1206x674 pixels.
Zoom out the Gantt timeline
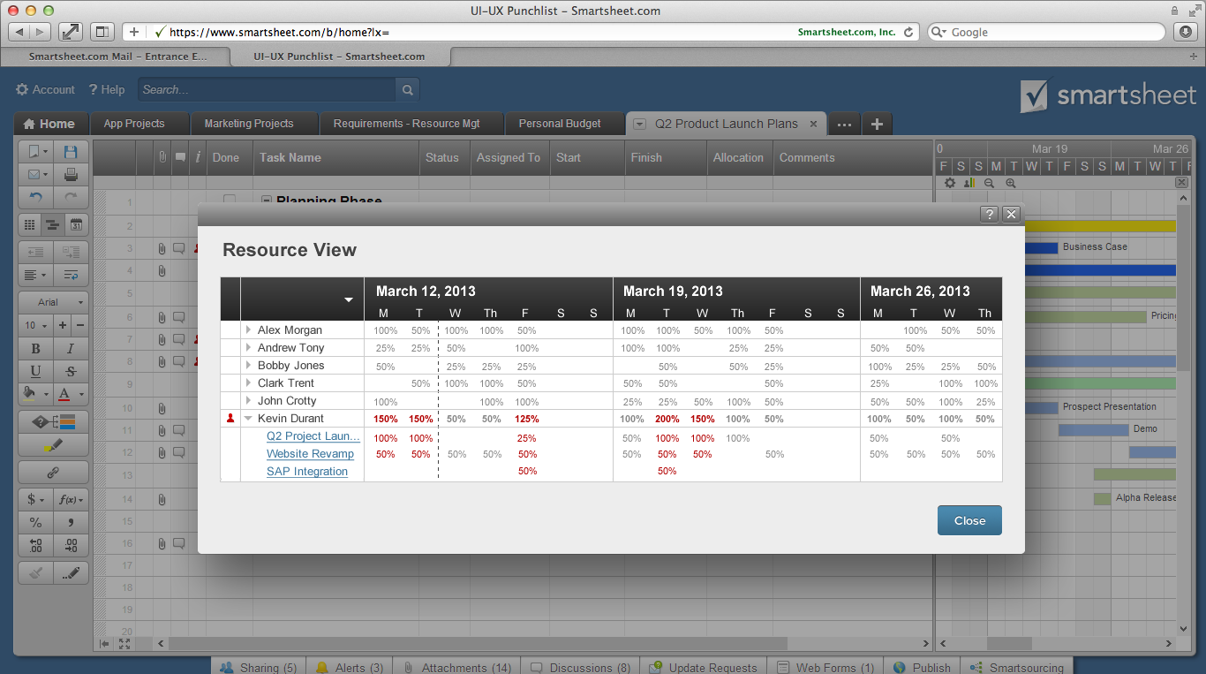(x=990, y=183)
